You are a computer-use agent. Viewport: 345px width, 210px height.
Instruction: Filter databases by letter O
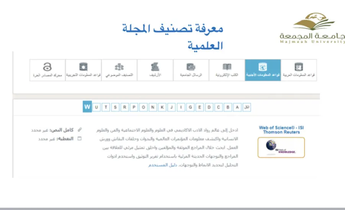point(144,107)
